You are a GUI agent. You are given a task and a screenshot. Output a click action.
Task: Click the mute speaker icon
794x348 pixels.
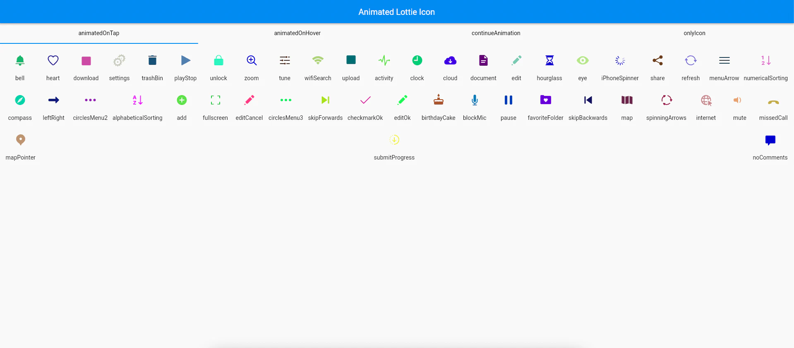[738, 100]
